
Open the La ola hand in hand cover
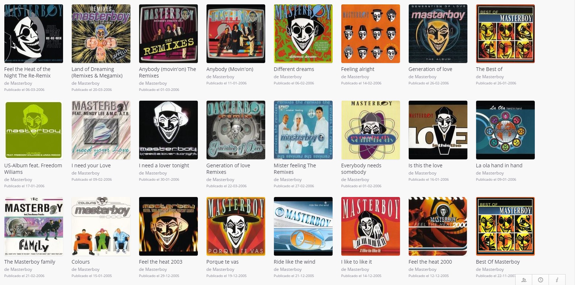click(x=505, y=130)
